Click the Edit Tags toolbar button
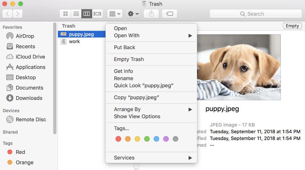This screenshot has height=170, width=305. [x=169, y=14]
